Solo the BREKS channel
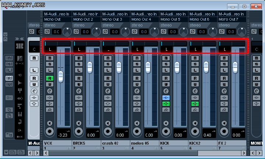 point(79,64)
